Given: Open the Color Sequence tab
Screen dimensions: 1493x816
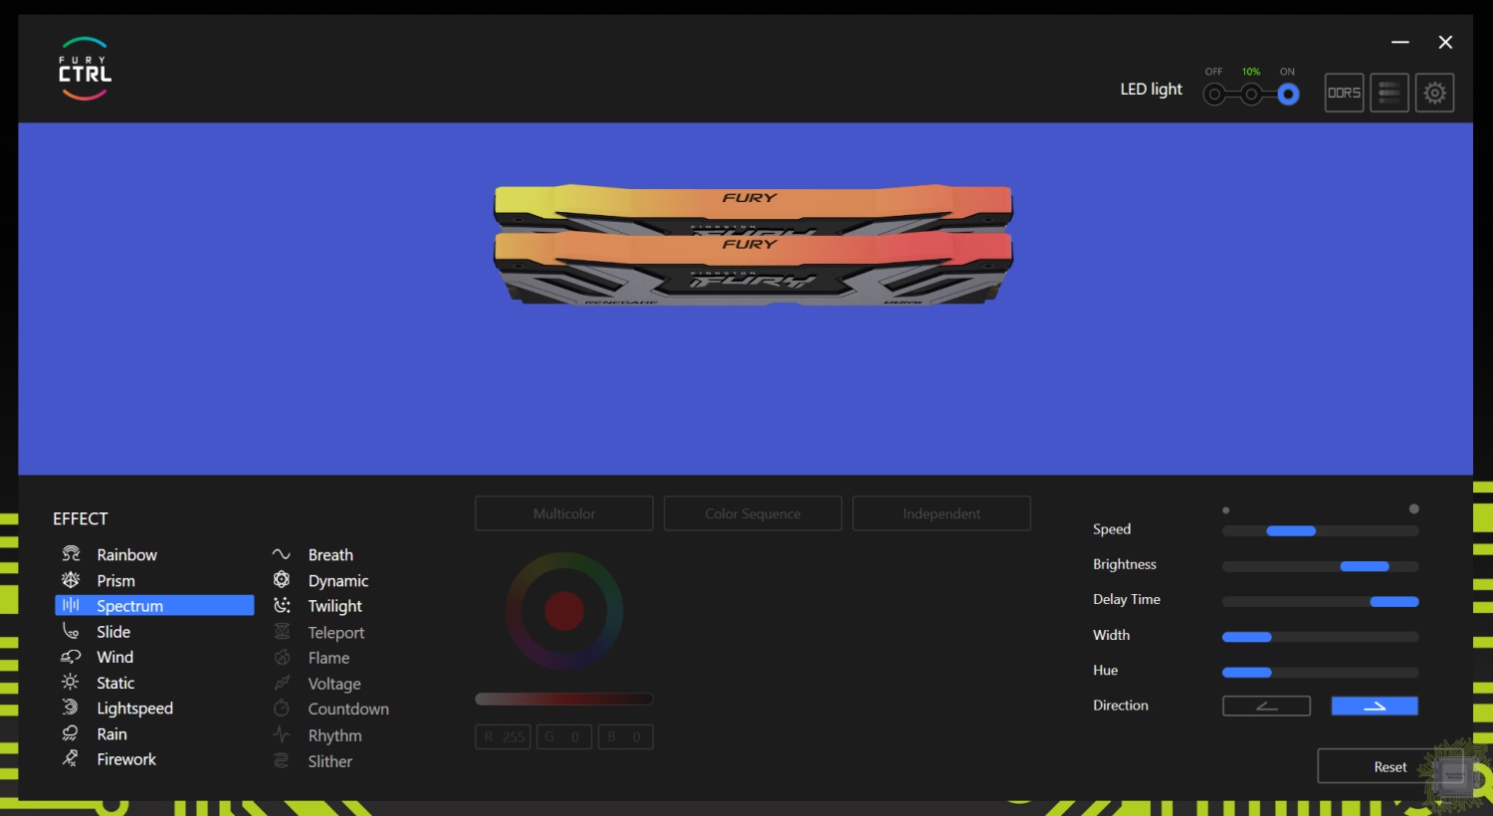Looking at the screenshot, I should [x=752, y=513].
